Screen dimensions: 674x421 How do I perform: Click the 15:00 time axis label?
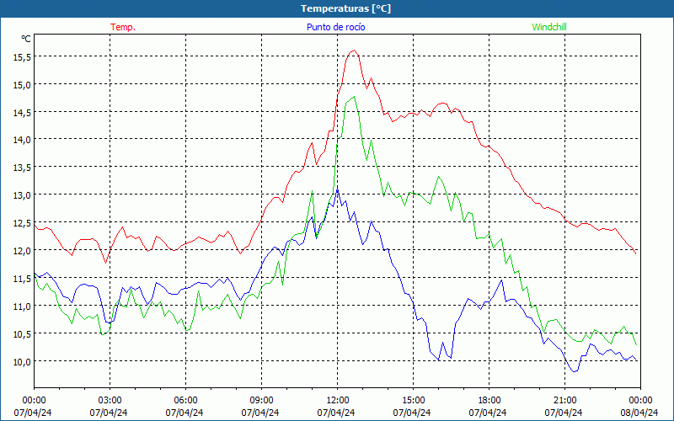413,400
